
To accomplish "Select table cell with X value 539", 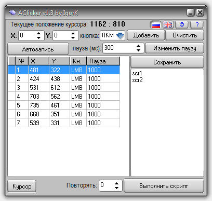I will tap(38, 123).
